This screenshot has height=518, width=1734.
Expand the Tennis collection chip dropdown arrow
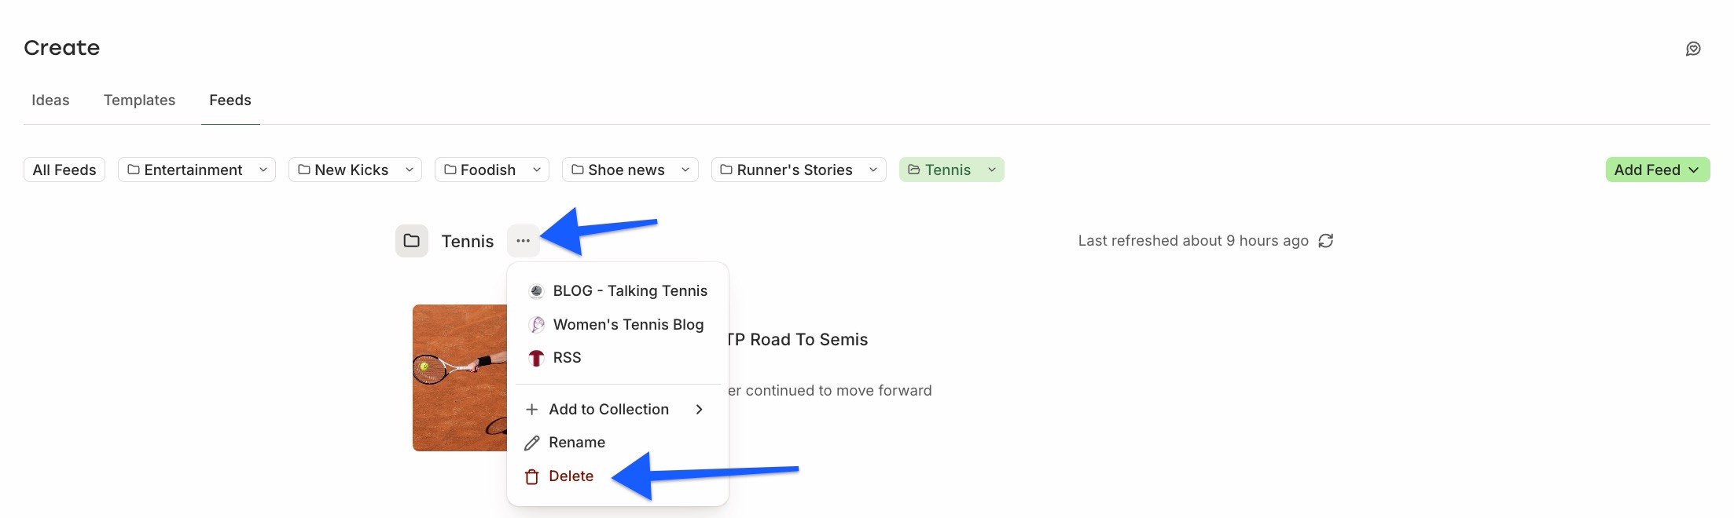992,170
